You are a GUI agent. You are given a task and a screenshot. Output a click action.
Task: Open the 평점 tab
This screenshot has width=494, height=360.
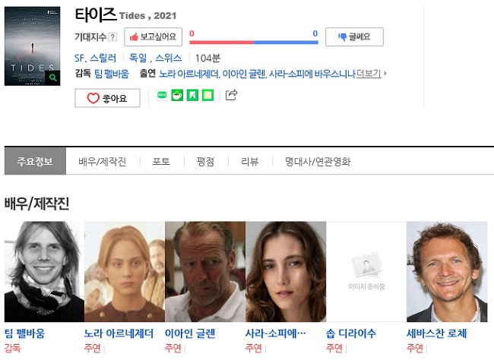click(x=205, y=162)
